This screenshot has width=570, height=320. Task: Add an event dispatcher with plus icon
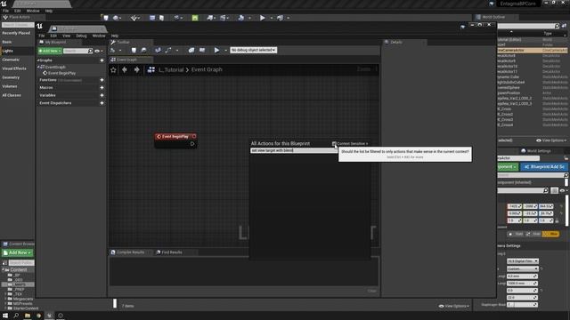point(102,103)
